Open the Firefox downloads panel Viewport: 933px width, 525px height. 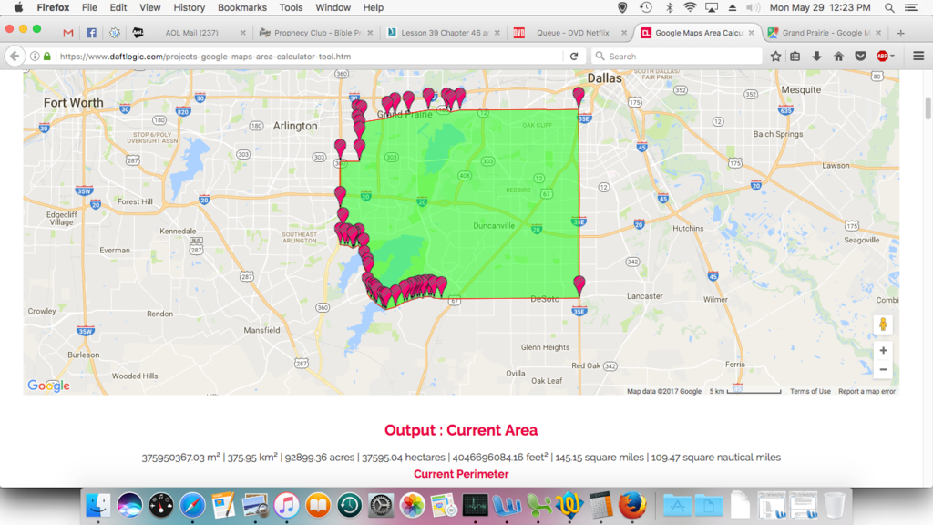tap(816, 56)
